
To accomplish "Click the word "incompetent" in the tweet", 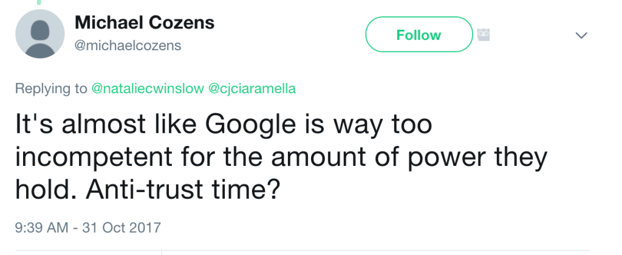I will click(94, 157).
